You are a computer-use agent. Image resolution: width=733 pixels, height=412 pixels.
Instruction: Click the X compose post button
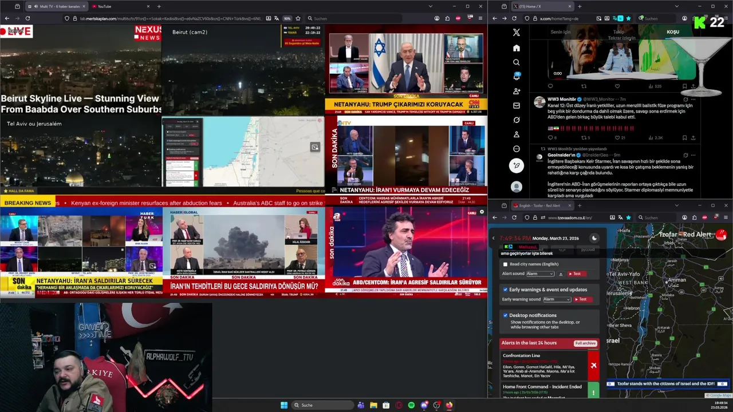tap(517, 165)
